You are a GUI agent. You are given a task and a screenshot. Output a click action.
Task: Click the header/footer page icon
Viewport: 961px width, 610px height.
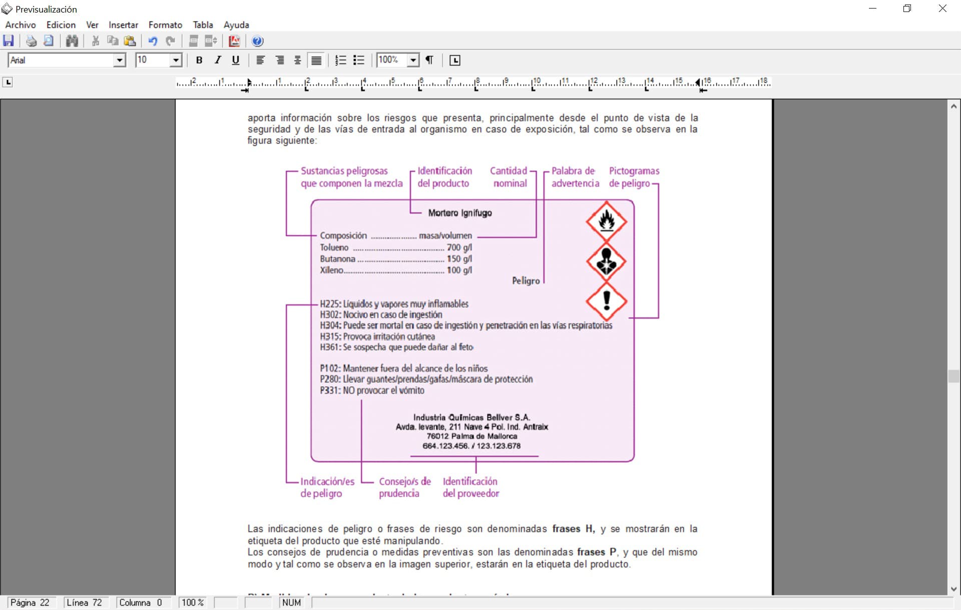(193, 41)
